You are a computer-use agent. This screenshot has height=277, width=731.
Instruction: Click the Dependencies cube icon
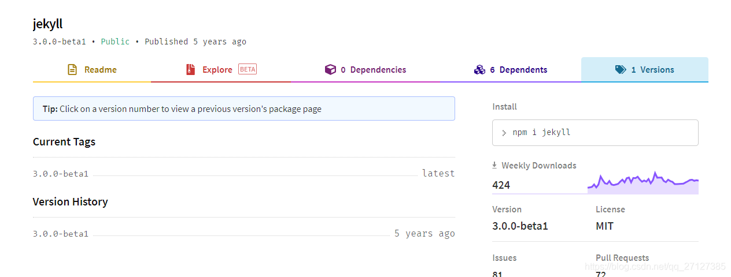pos(330,70)
